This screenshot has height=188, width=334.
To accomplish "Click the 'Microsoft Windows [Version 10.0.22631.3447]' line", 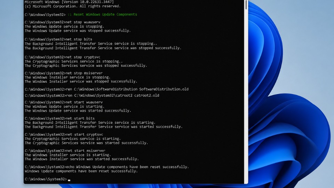I will (69, 2).
